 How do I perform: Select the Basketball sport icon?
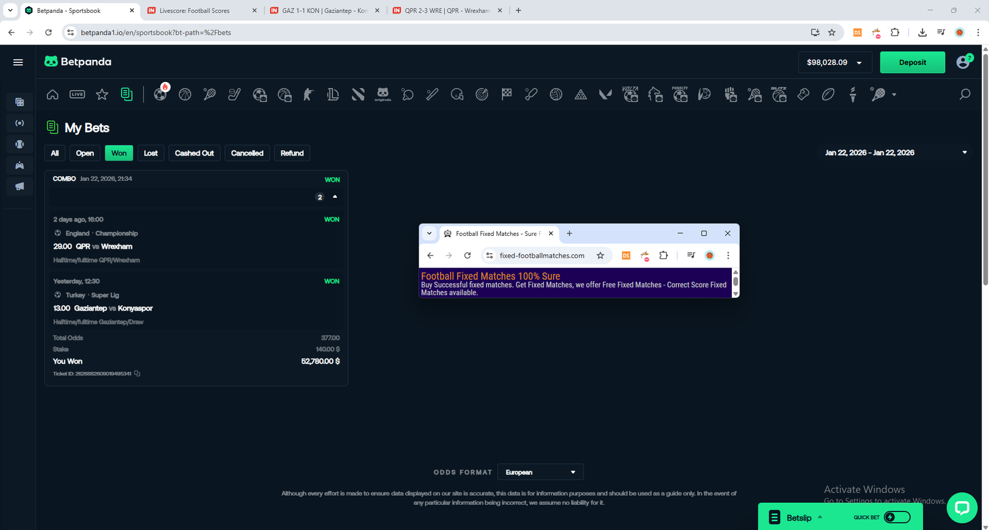point(185,95)
